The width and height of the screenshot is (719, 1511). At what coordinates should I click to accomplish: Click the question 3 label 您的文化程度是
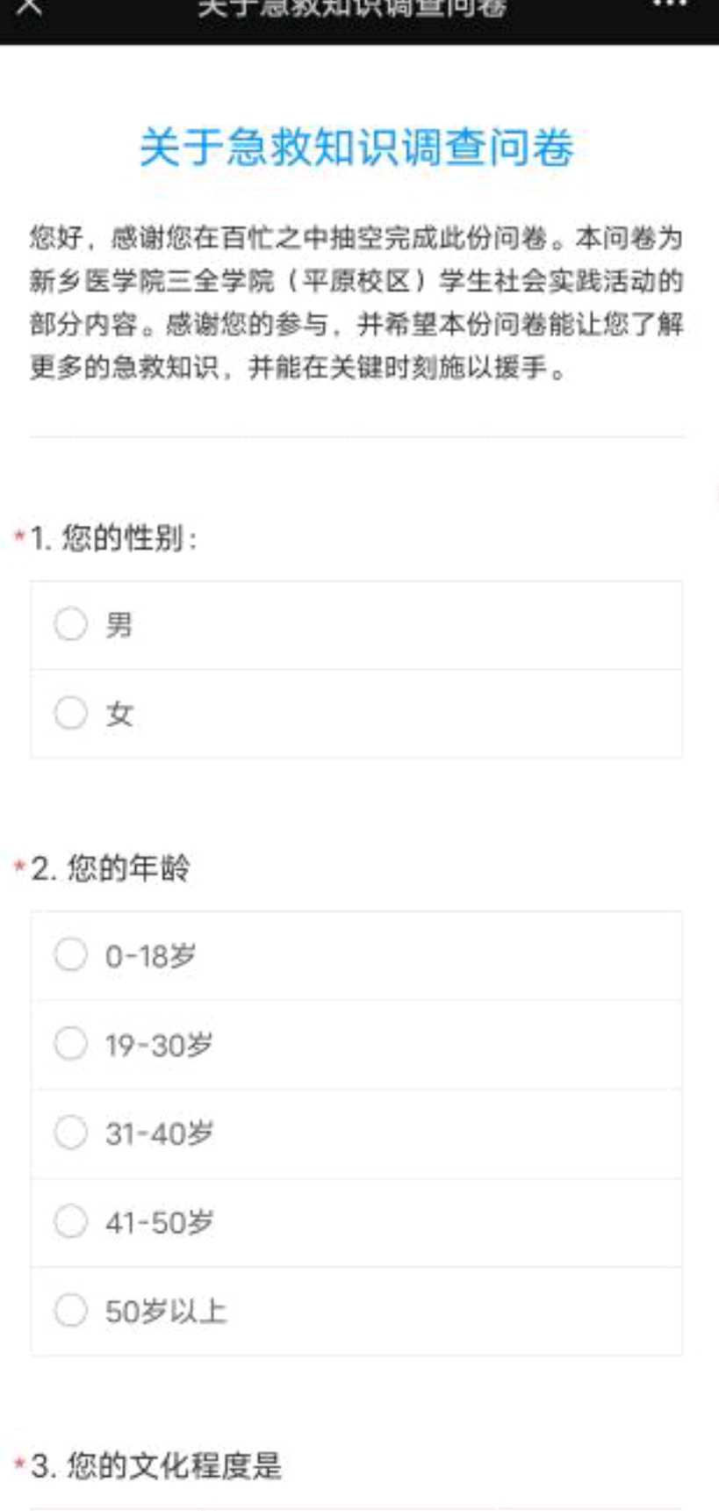(x=156, y=1465)
